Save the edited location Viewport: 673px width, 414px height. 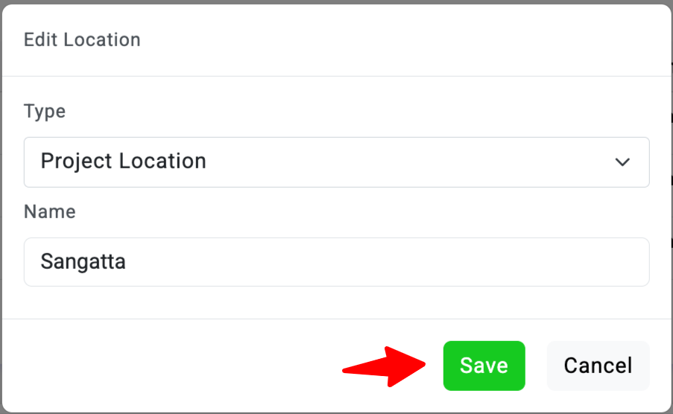[x=484, y=366]
